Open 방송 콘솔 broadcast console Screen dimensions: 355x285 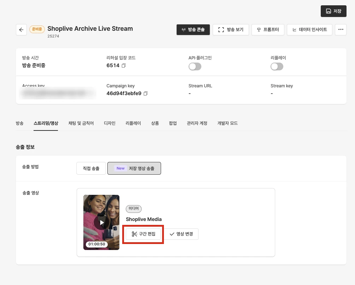click(193, 30)
